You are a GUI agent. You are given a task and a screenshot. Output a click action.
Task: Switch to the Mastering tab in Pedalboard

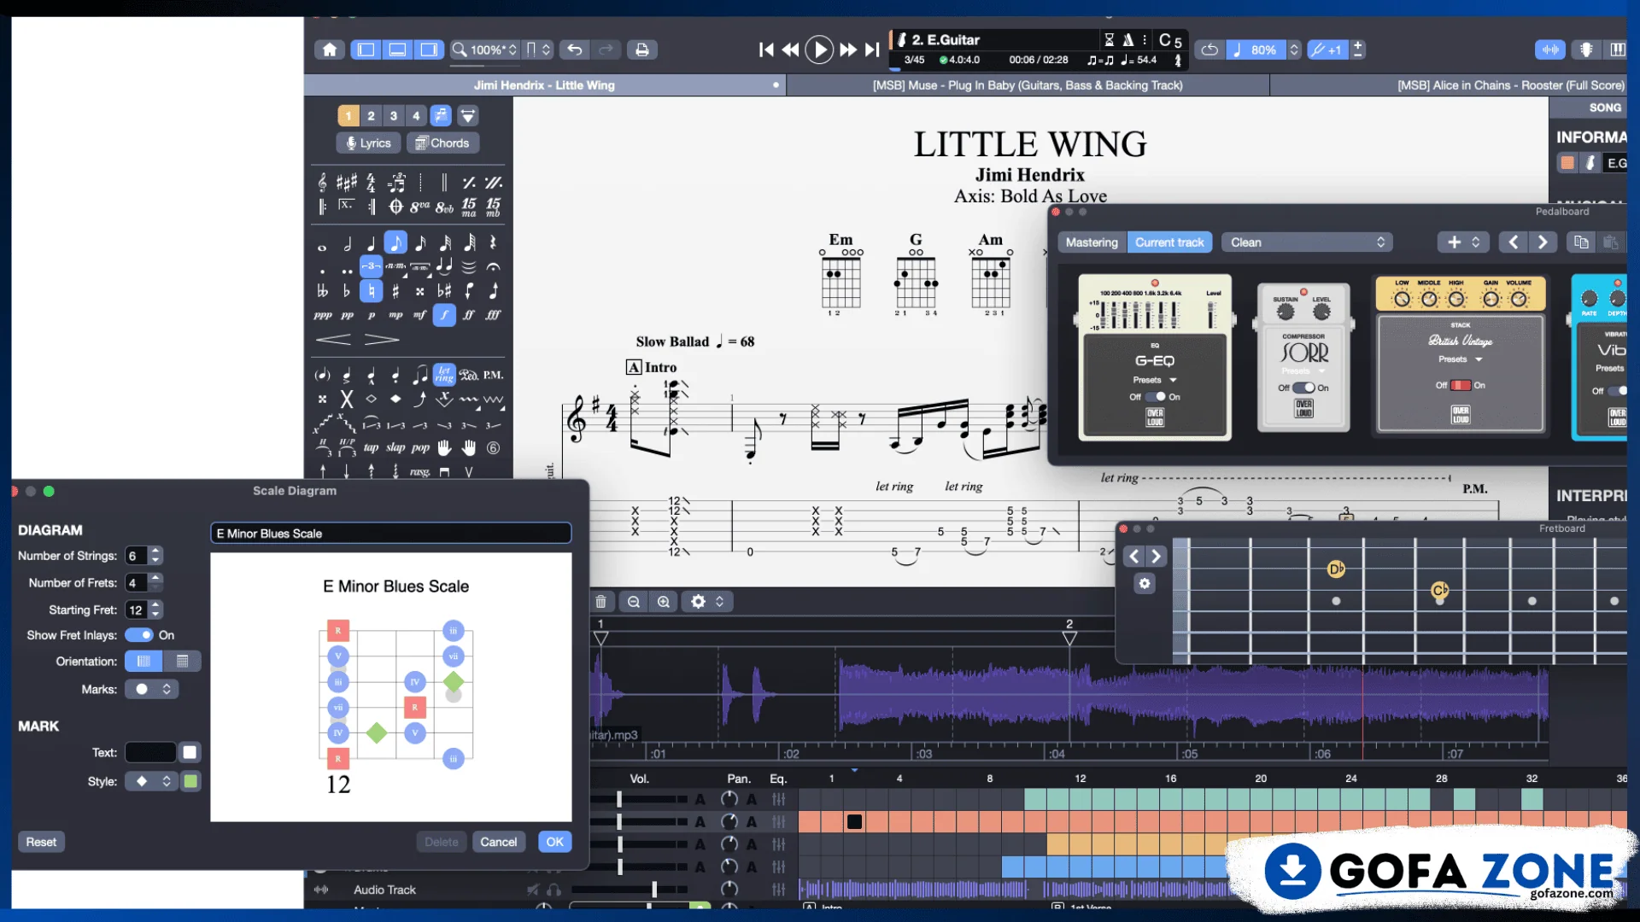pos(1092,242)
